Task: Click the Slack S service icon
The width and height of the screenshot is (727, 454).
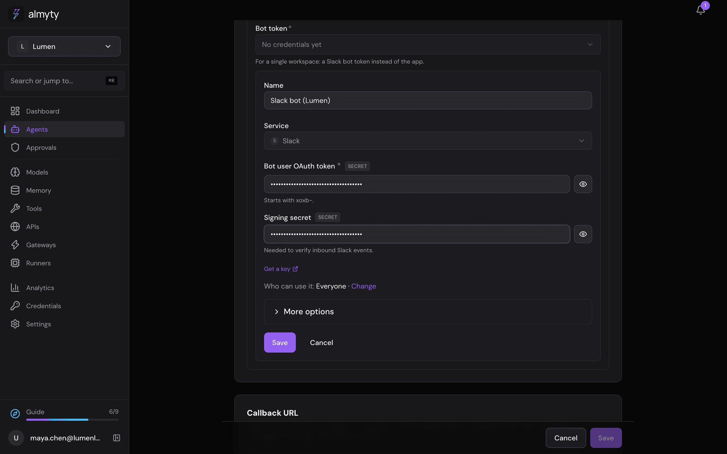Action: point(275,140)
